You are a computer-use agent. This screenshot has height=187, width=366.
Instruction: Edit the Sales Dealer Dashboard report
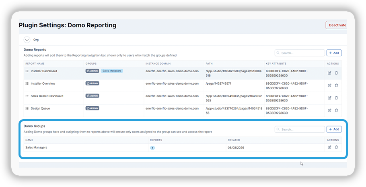pos(329,98)
